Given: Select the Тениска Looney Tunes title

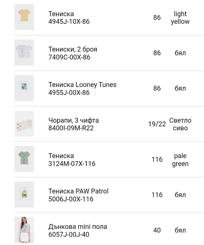Looking at the screenshot, I should click(82, 85).
